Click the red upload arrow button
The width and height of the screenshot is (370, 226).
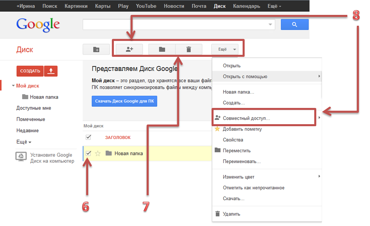[51, 71]
